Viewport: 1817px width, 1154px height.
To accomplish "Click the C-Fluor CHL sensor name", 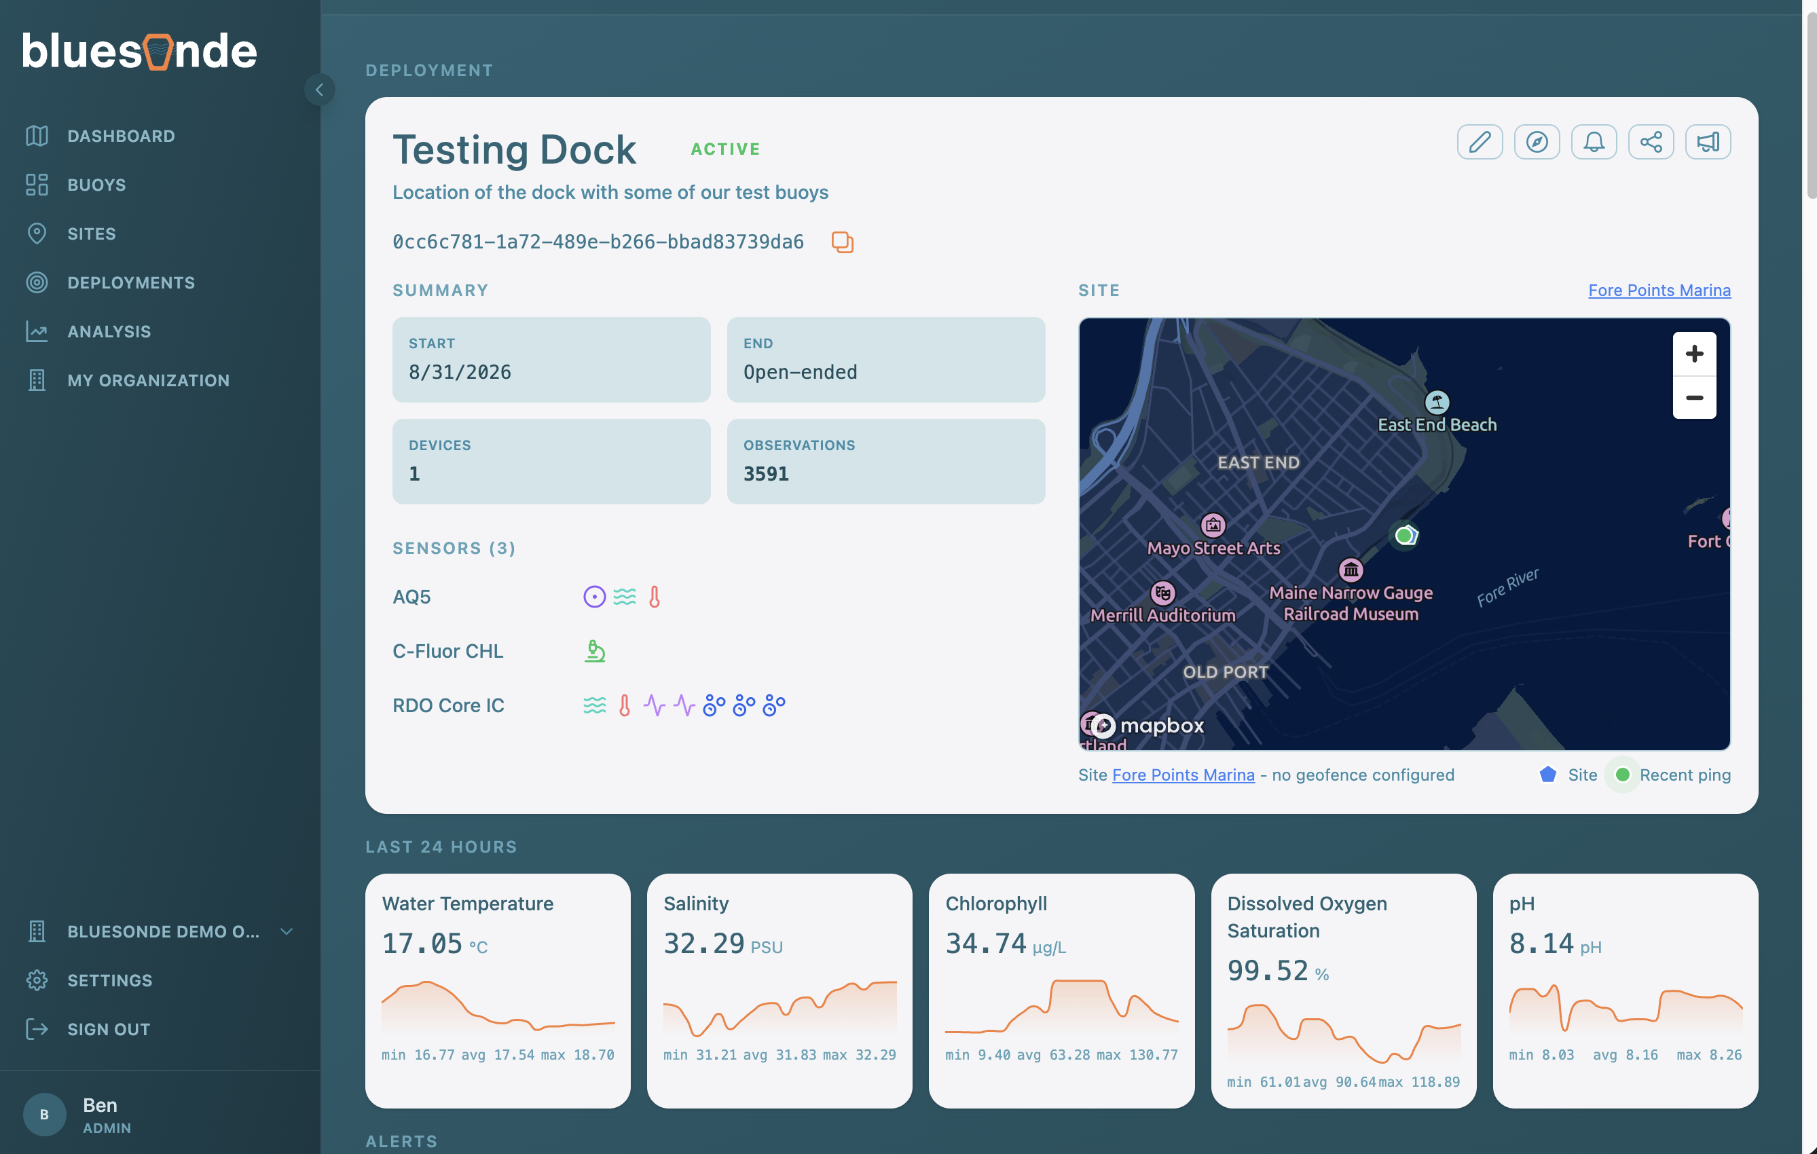I will tap(447, 651).
